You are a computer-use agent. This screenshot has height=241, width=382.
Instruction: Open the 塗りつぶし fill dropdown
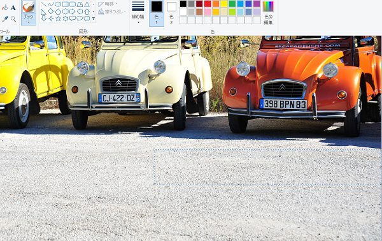pos(112,11)
